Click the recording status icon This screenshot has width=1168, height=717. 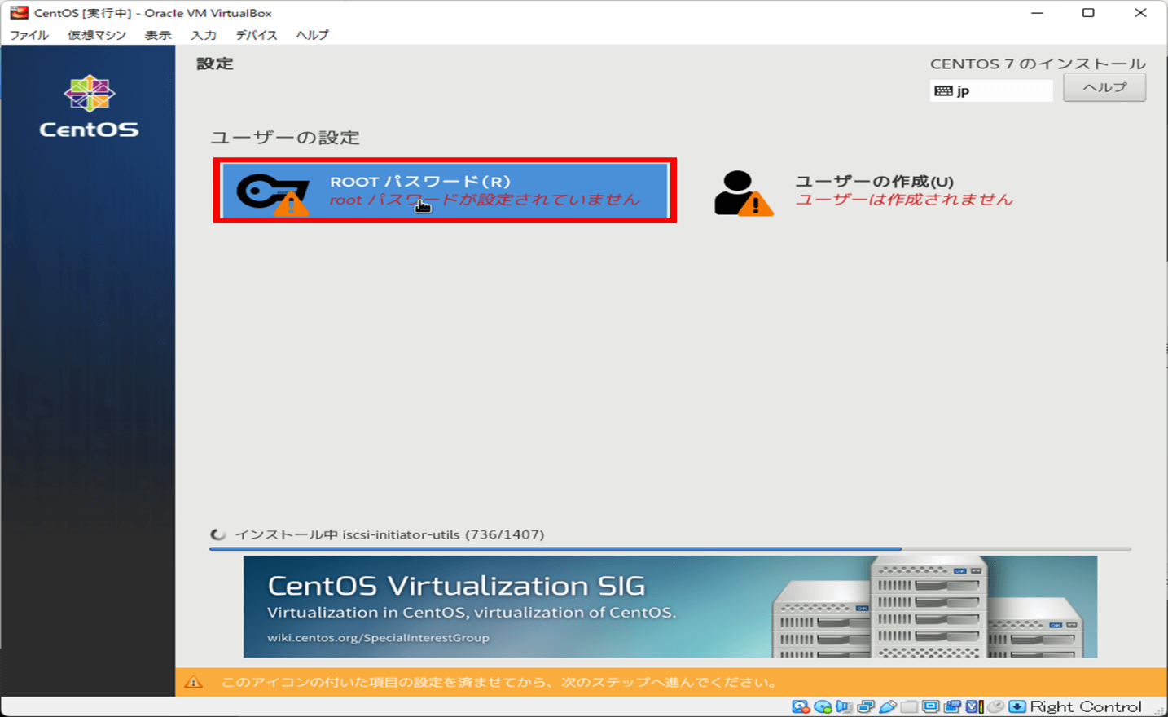[953, 707]
